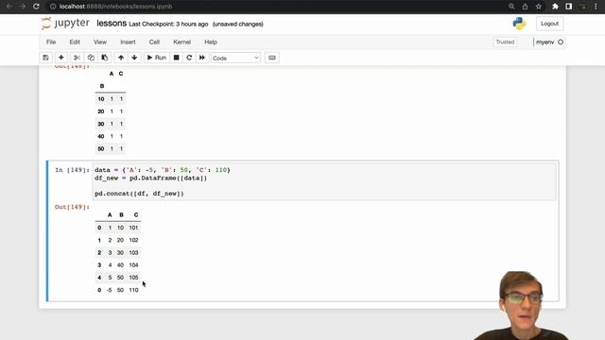Click the browser address bar URL
This screenshot has height=340, width=605.
[x=115, y=7]
